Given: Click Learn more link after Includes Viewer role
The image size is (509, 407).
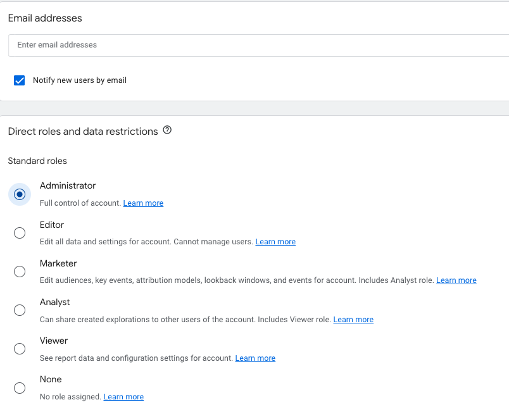Looking at the screenshot, I should pyautogui.click(x=353, y=320).
